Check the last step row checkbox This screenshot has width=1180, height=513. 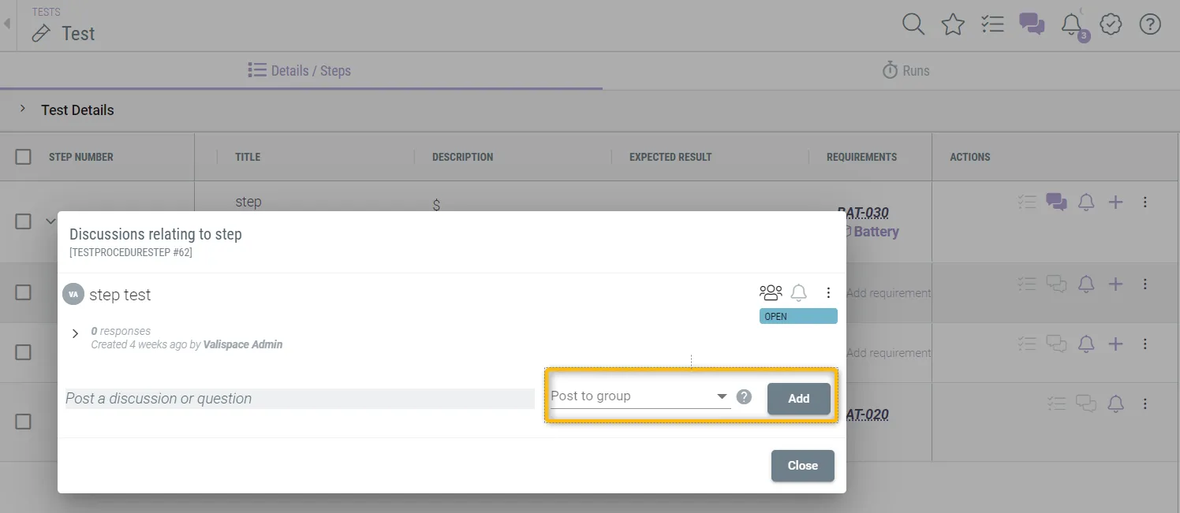24,422
